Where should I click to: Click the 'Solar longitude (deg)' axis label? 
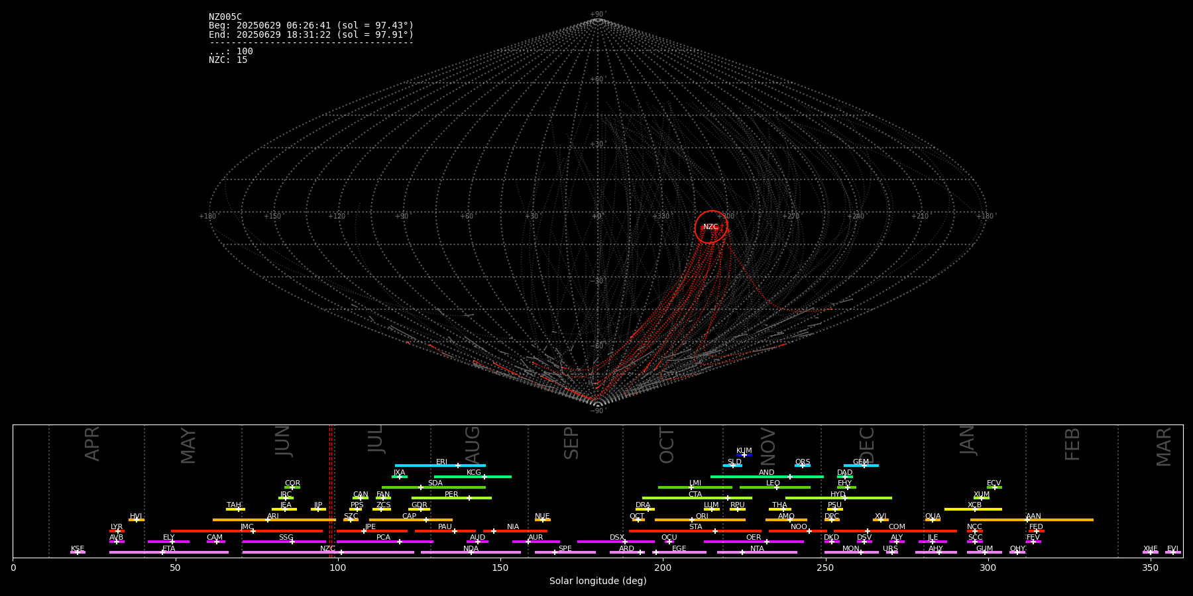pos(598,581)
